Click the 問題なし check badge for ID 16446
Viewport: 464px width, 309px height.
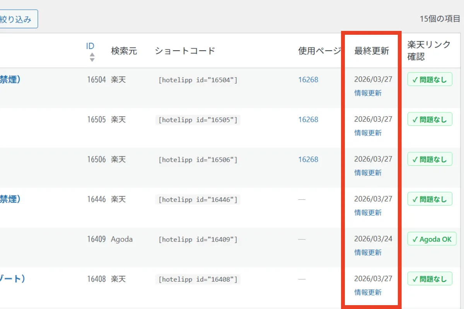430,199
